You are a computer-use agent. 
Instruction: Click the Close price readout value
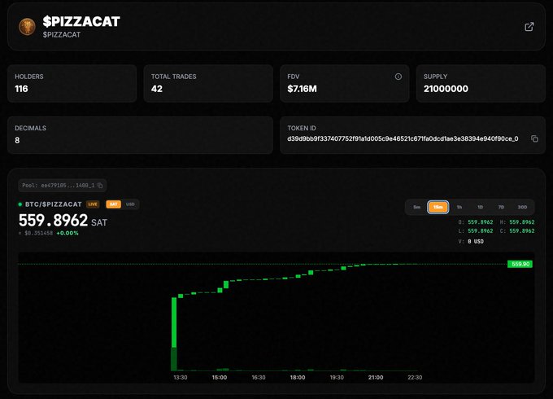522,231
